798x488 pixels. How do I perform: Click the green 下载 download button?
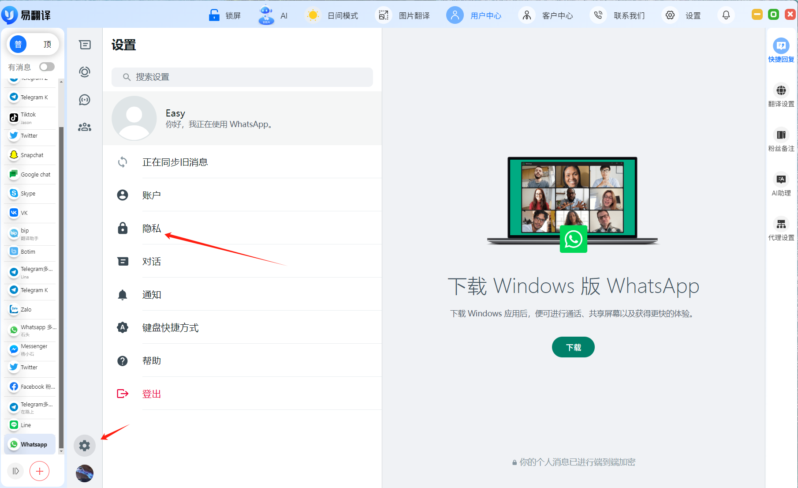573,347
